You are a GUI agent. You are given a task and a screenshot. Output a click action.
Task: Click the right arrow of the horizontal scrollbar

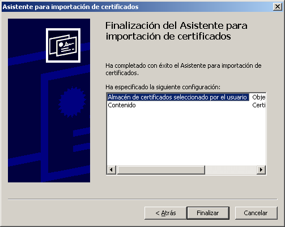point(261,170)
